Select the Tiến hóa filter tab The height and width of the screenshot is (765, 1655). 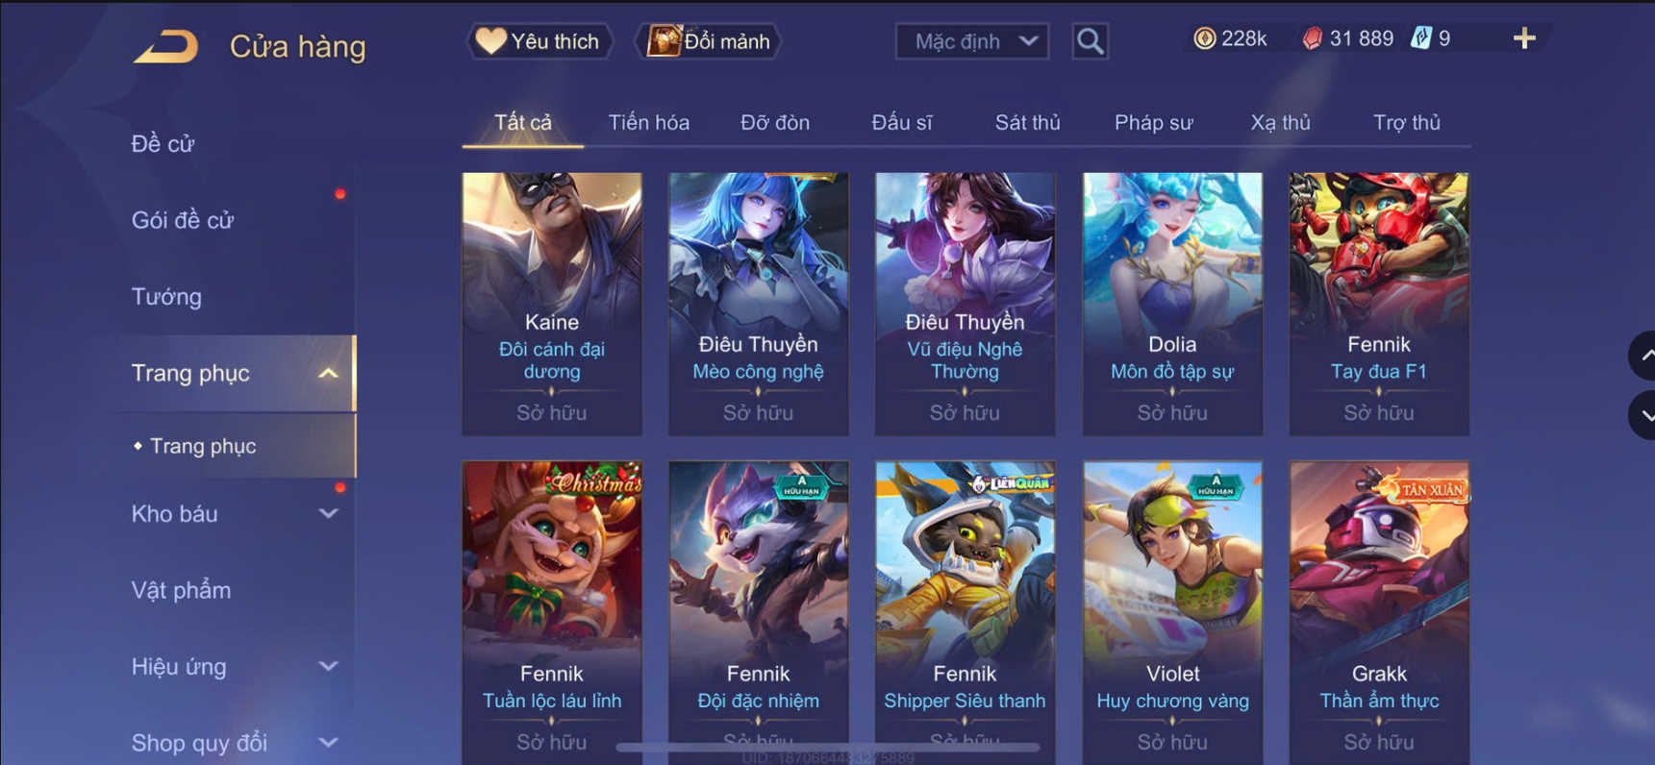pos(648,123)
